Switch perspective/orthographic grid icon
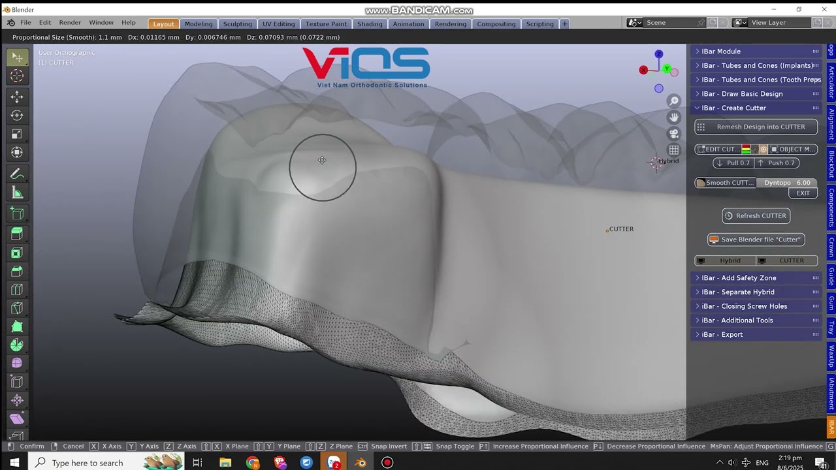Image resolution: width=836 pixels, height=470 pixels. (x=674, y=150)
